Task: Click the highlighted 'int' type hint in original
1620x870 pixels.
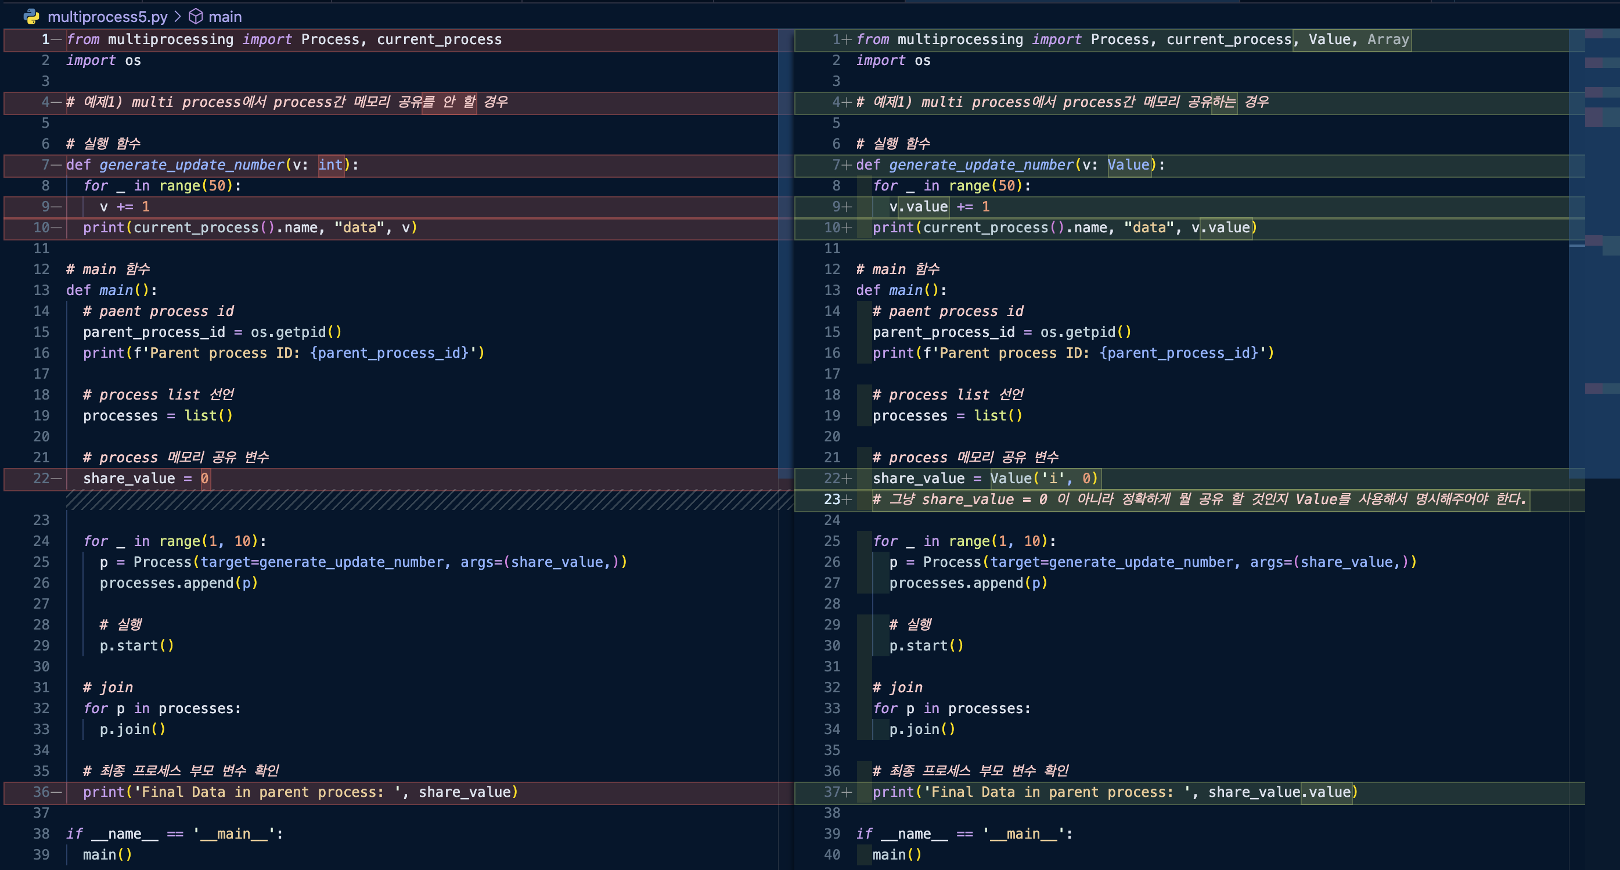Action: 331,165
